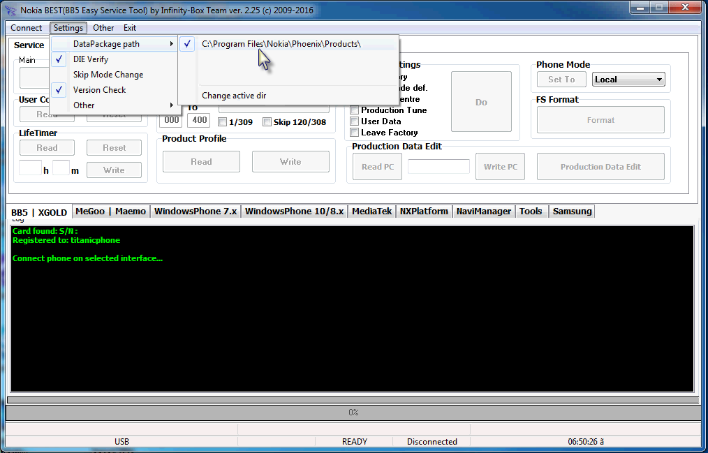Click the LifeTimer Write button
This screenshot has width=708, height=453.
pos(115,170)
